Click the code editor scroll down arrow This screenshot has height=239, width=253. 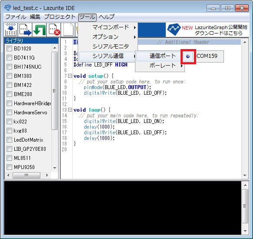(245, 175)
